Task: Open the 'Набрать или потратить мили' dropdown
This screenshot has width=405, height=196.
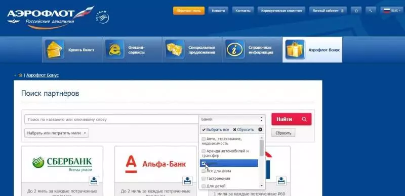Action: click(x=57, y=133)
